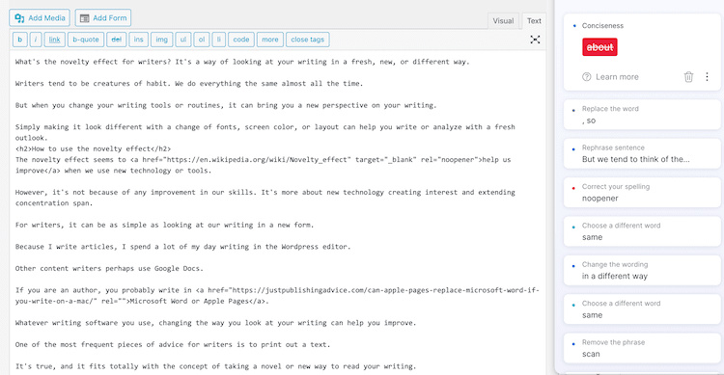Viewport: 724px width, 375px height.
Task: Insert a link tag
Action: (54, 40)
